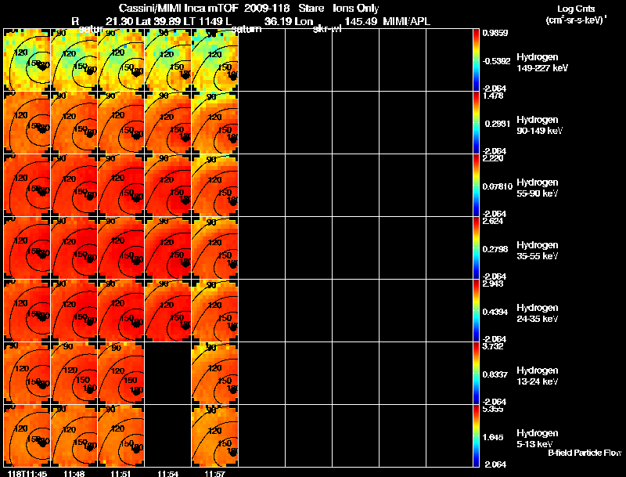The height and width of the screenshot is (477, 626).
Task: Click the '0.0337' color scale value
Action: pos(495,374)
